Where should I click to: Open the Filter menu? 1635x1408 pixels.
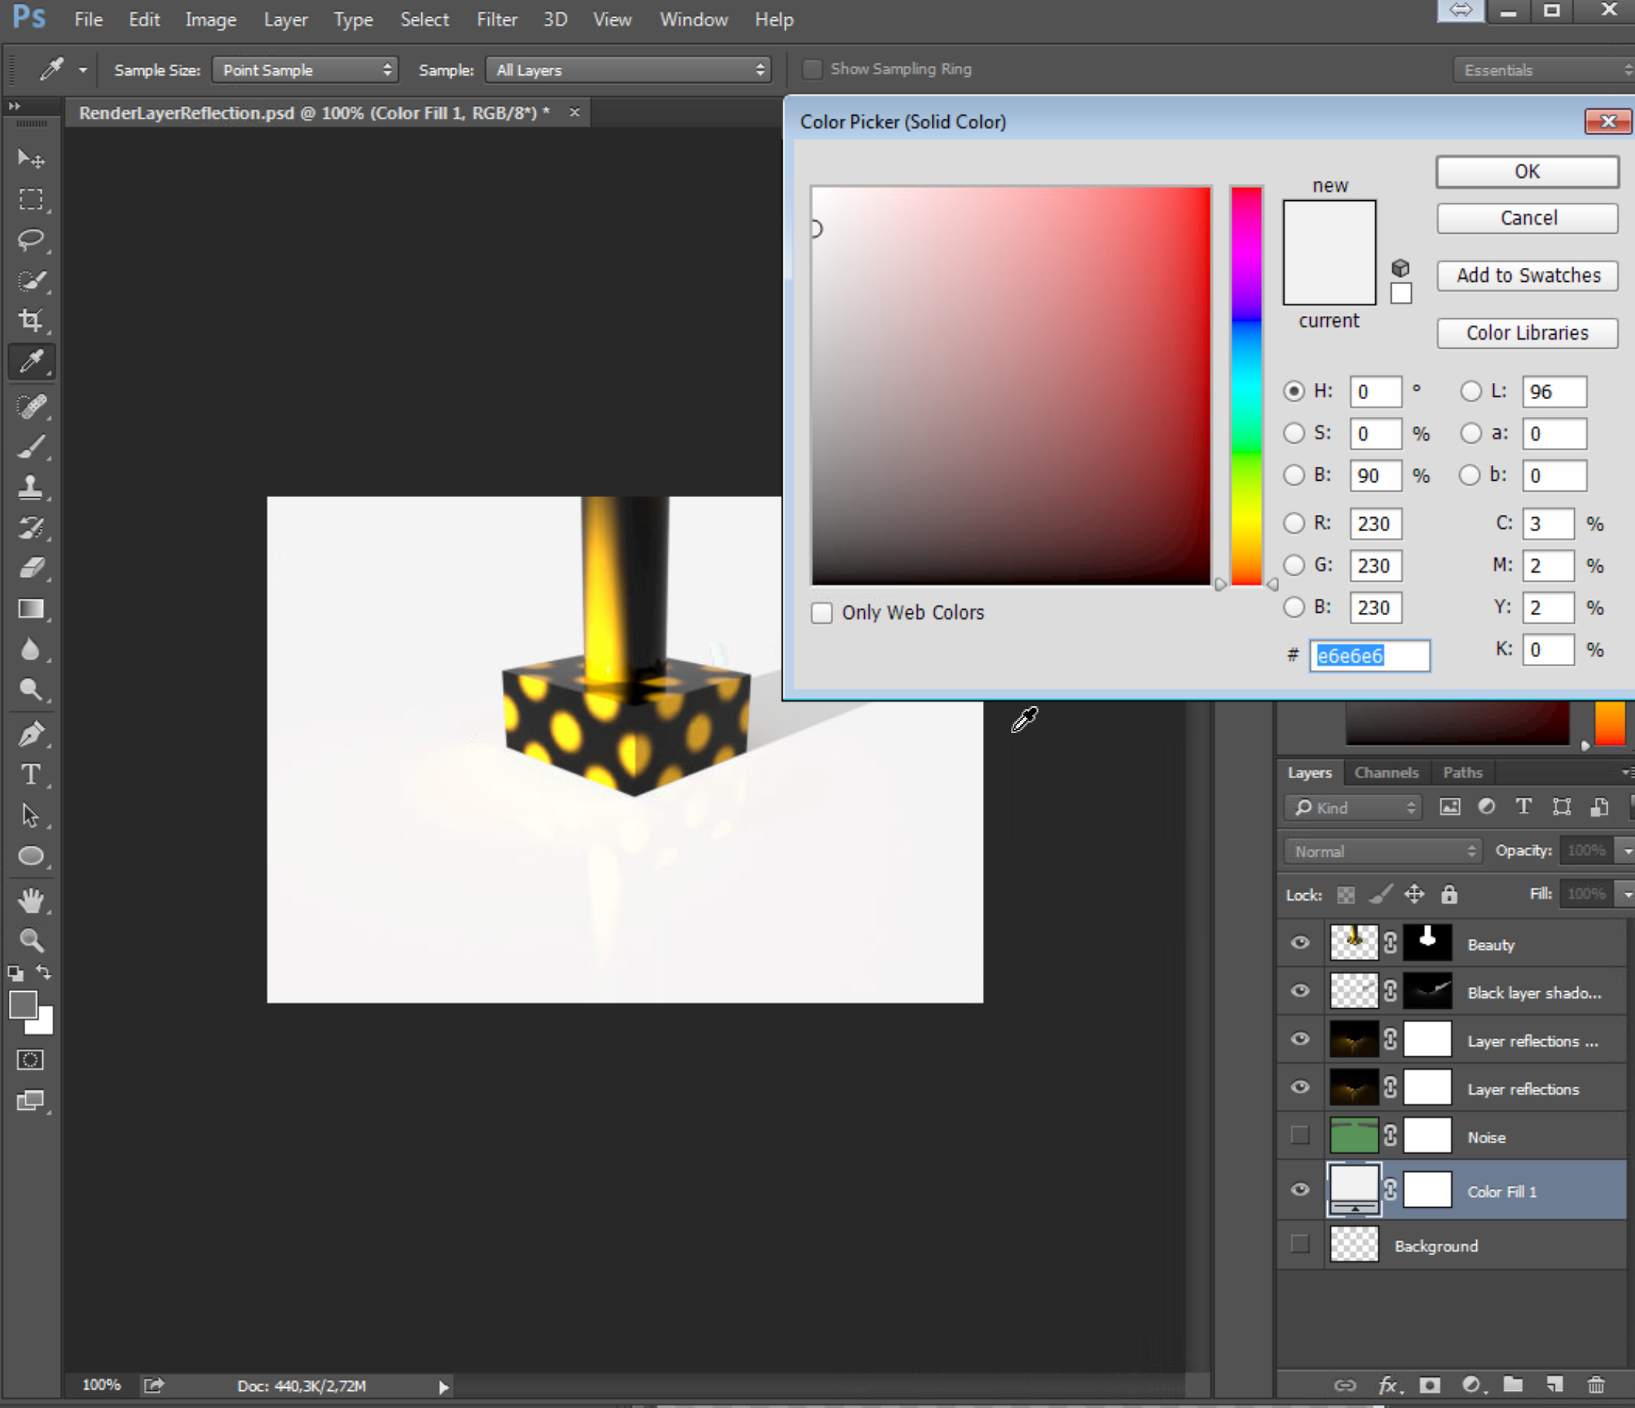click(496, 20)
